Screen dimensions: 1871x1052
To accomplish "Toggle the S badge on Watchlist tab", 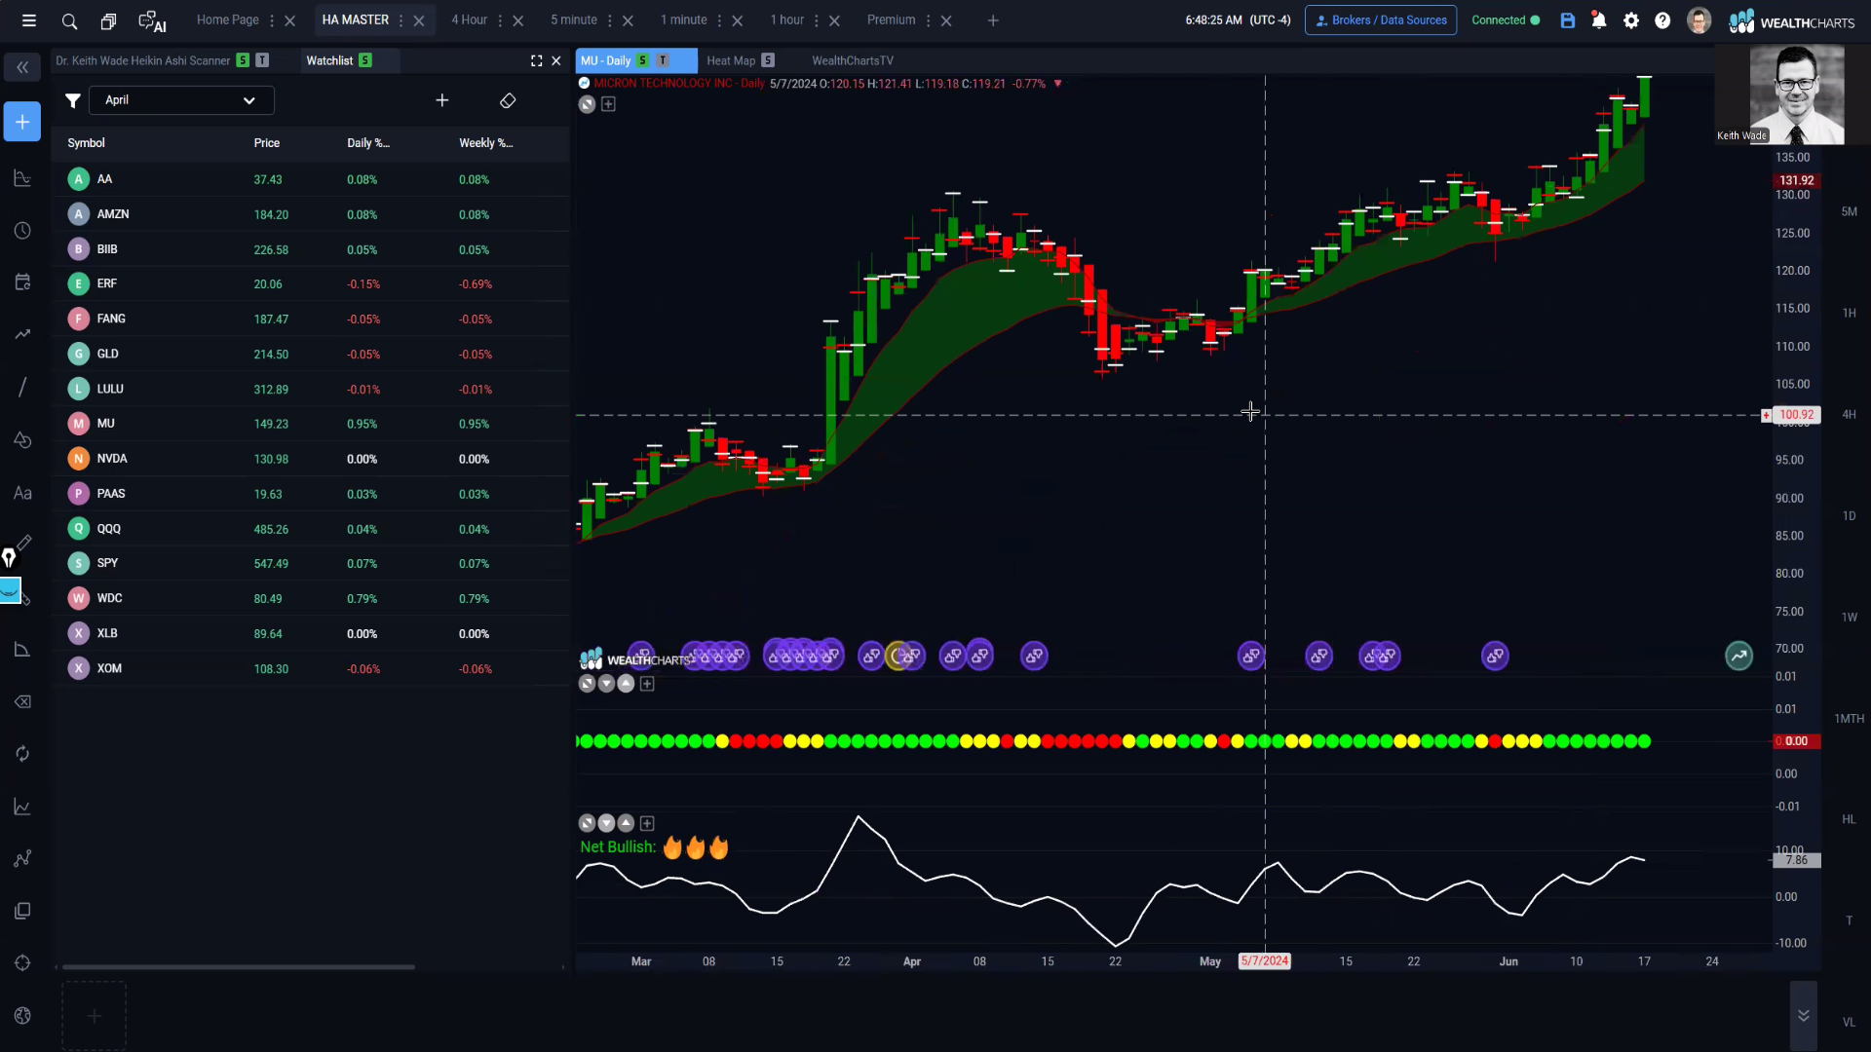I will click(365, 60).
